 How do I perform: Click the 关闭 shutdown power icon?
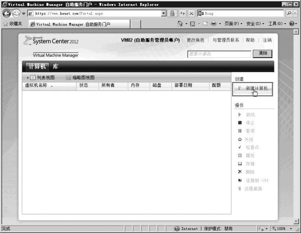[x=240, y=139]
